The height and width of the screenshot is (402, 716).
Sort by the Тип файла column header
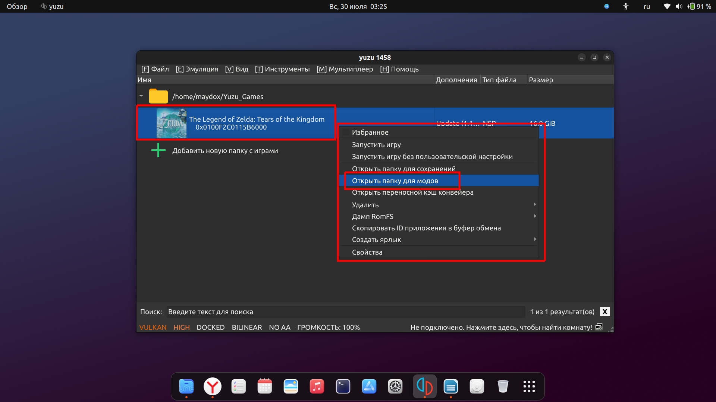(x=504, y=80)
